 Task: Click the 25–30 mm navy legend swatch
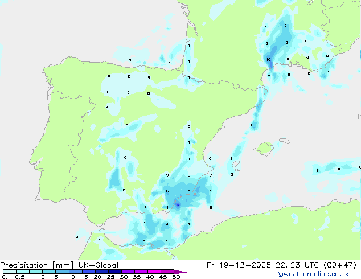114,272
